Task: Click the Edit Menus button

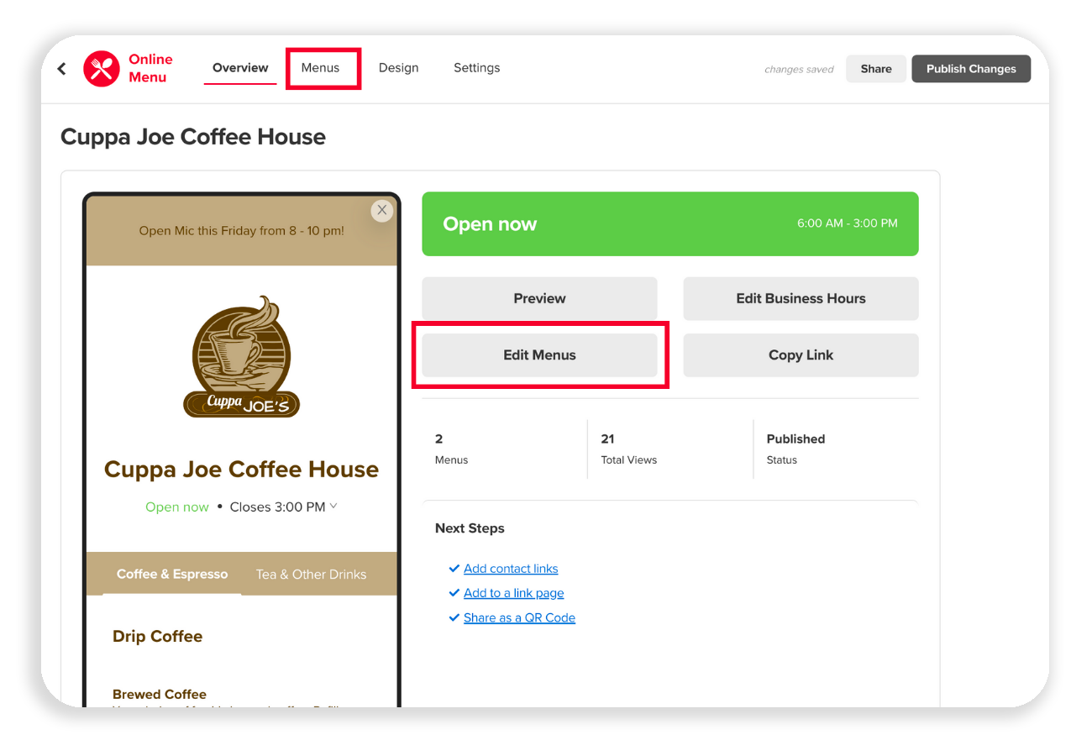Action: coord(539,355)
